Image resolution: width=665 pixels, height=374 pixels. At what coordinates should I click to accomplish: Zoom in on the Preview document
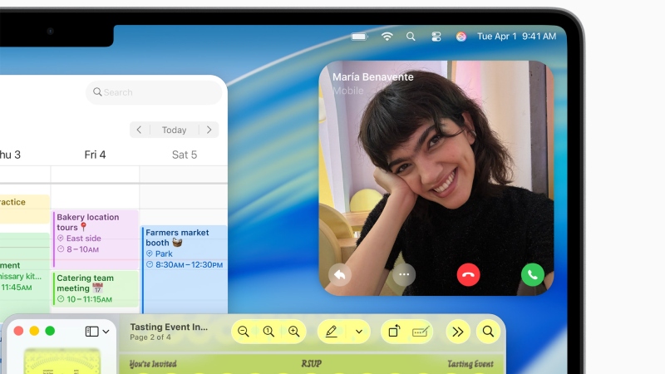(293, 332)
